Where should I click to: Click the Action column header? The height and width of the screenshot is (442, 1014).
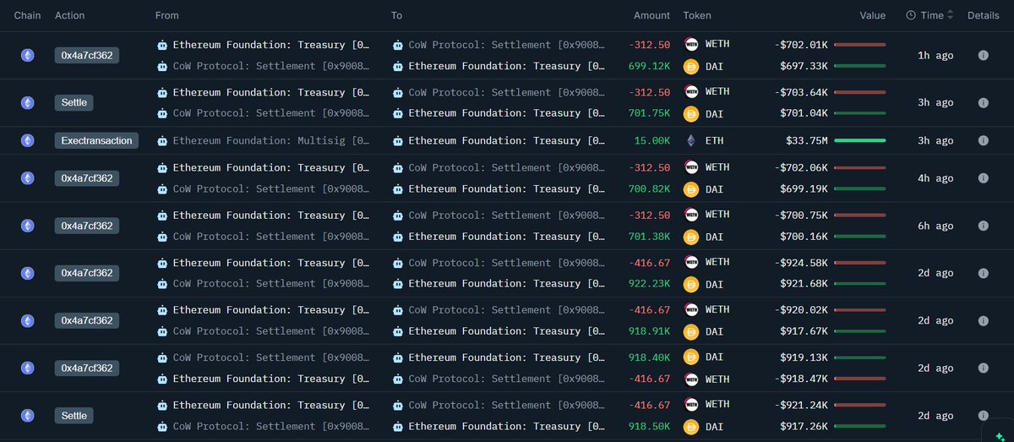click(69, 15)
